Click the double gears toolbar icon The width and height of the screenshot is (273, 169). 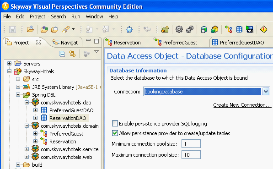(x=190, y=29)
